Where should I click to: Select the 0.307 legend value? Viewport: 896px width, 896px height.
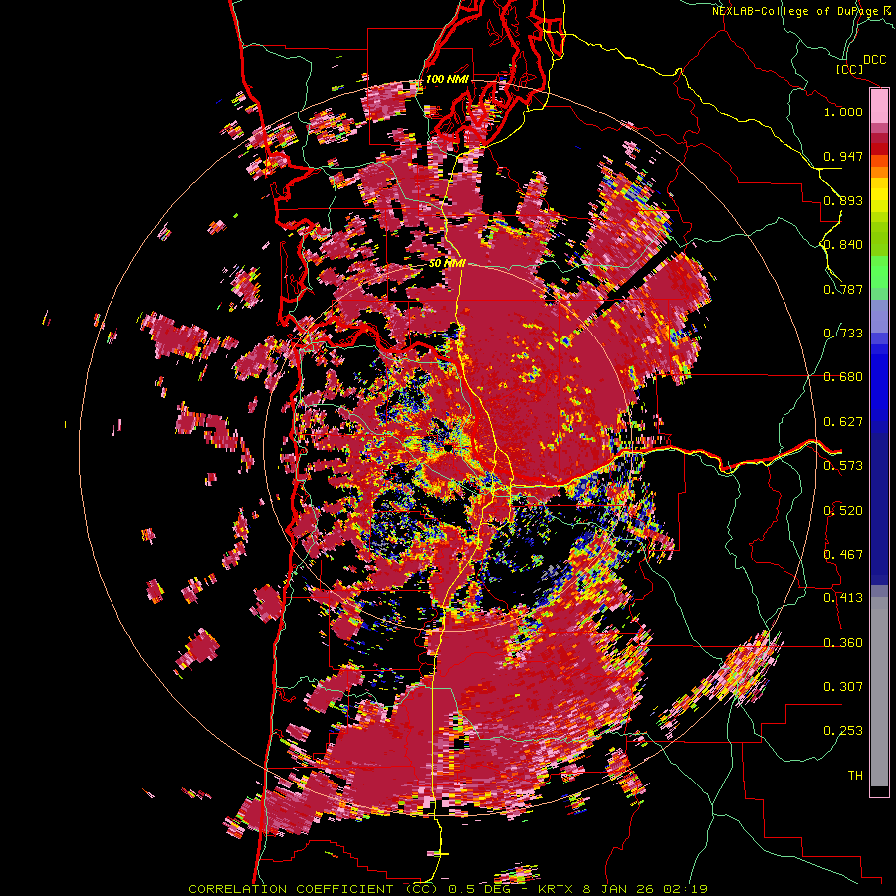pyautogui.click(x=843, y=687)
